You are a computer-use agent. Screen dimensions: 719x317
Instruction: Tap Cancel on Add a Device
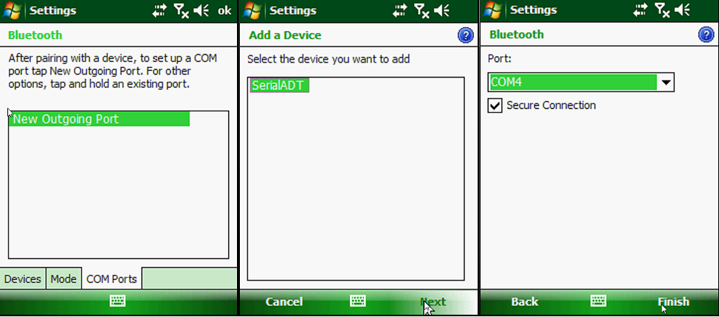[x=284, y=302]
